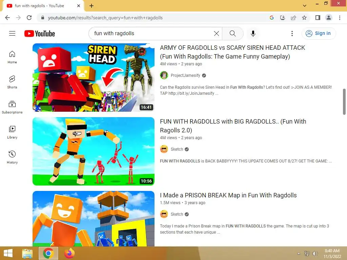Click the Google icon in the address bar

(x=272, y=18)
